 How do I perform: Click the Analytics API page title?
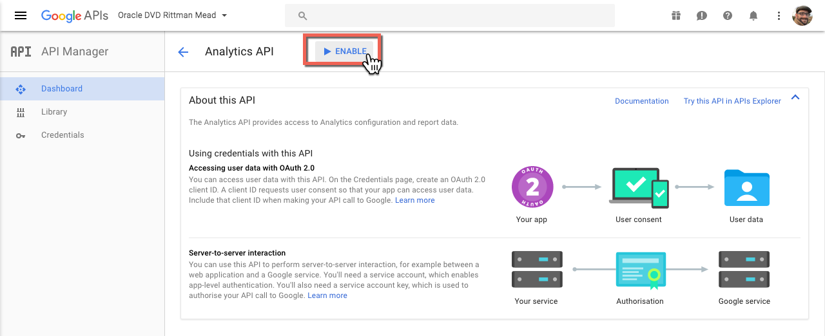pos(239,51)
